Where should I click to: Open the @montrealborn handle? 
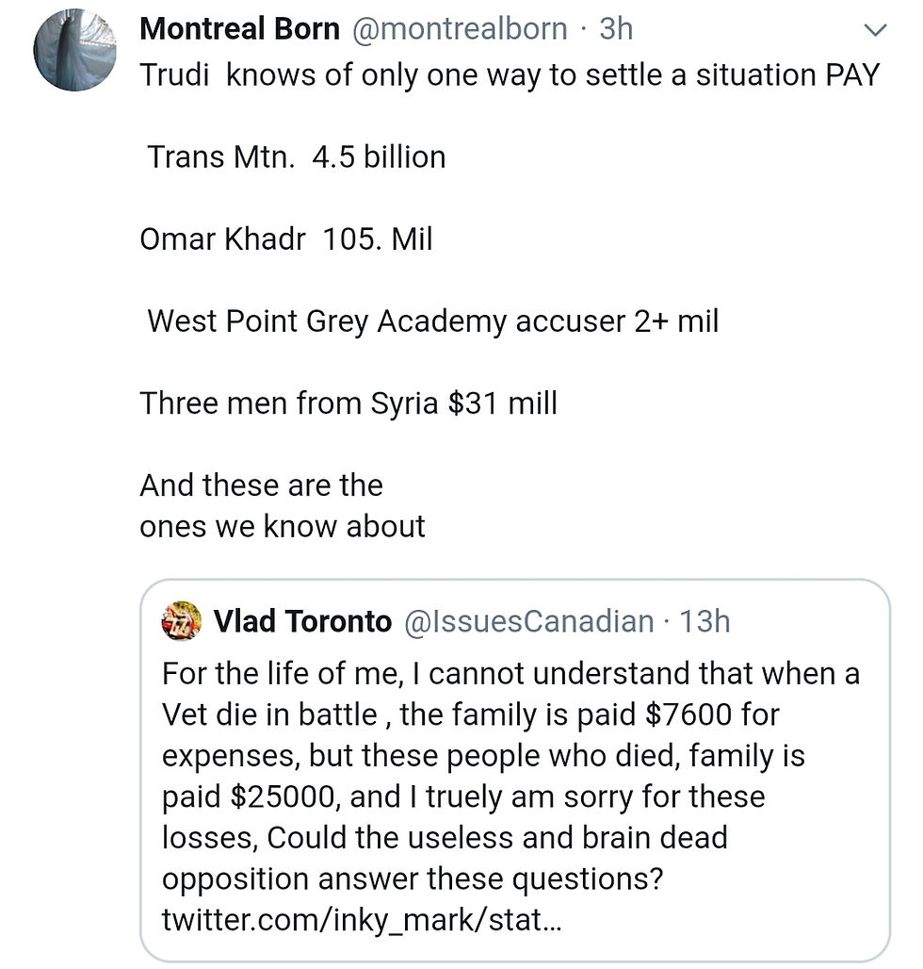pos(460,29)
